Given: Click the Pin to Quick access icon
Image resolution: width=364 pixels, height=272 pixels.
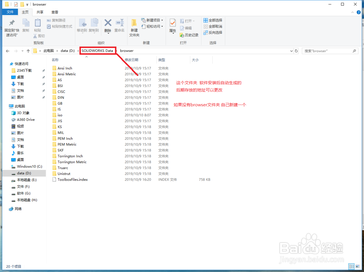Looking at the screenshot, I should click(12, 23).
